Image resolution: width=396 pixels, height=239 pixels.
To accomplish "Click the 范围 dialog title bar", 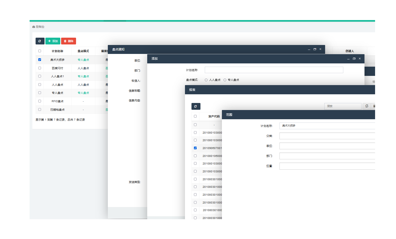I will (298, 115).
